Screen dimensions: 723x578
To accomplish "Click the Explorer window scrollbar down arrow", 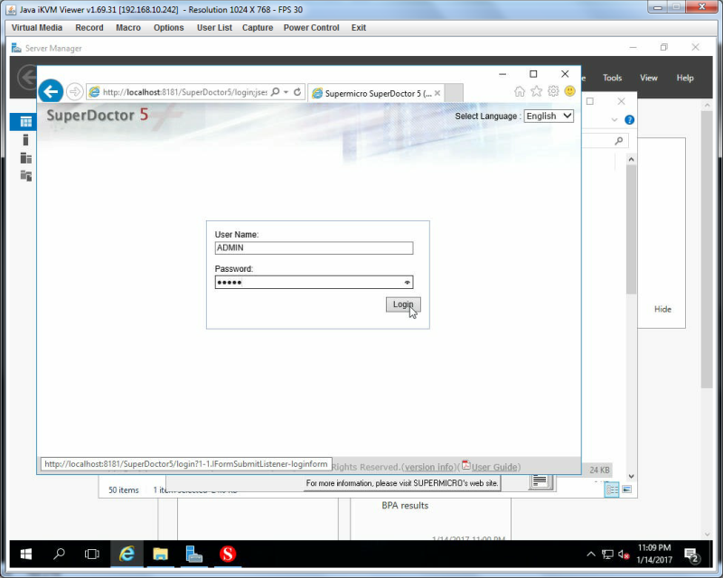I will [631, 476].
